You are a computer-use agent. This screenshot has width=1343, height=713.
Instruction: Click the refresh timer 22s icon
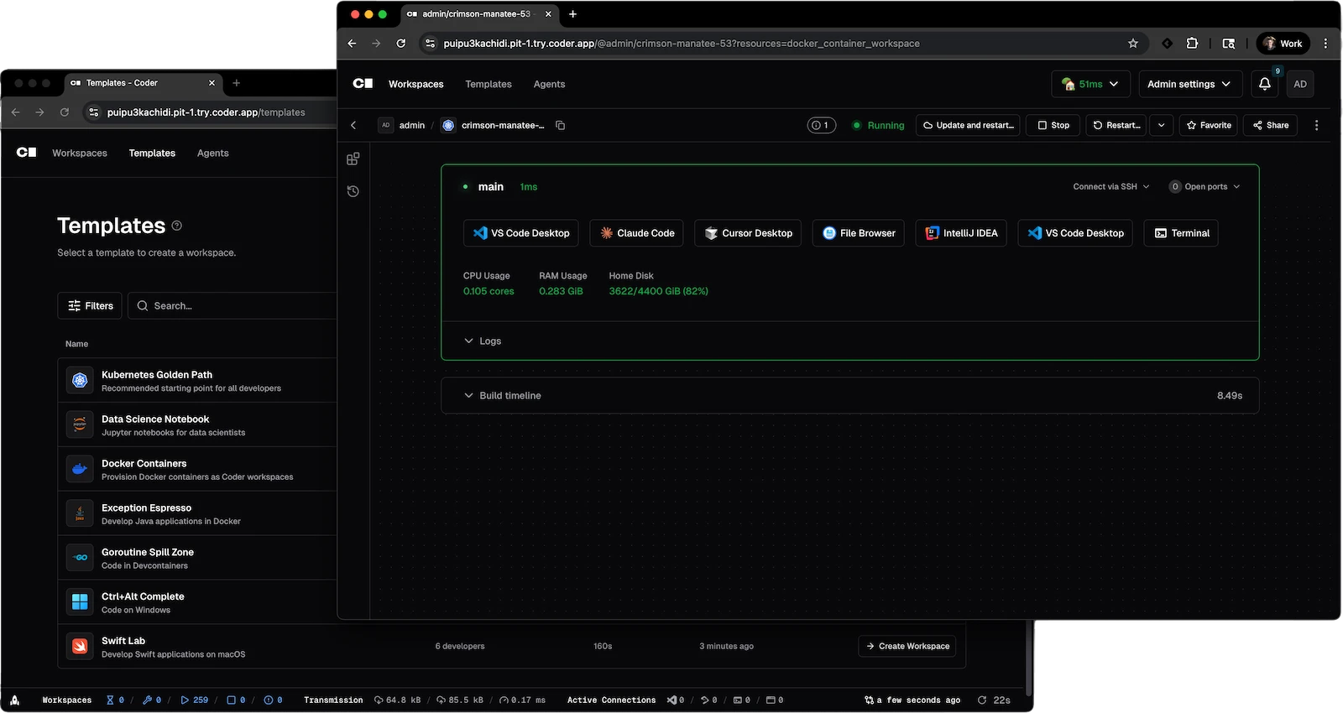982,700
